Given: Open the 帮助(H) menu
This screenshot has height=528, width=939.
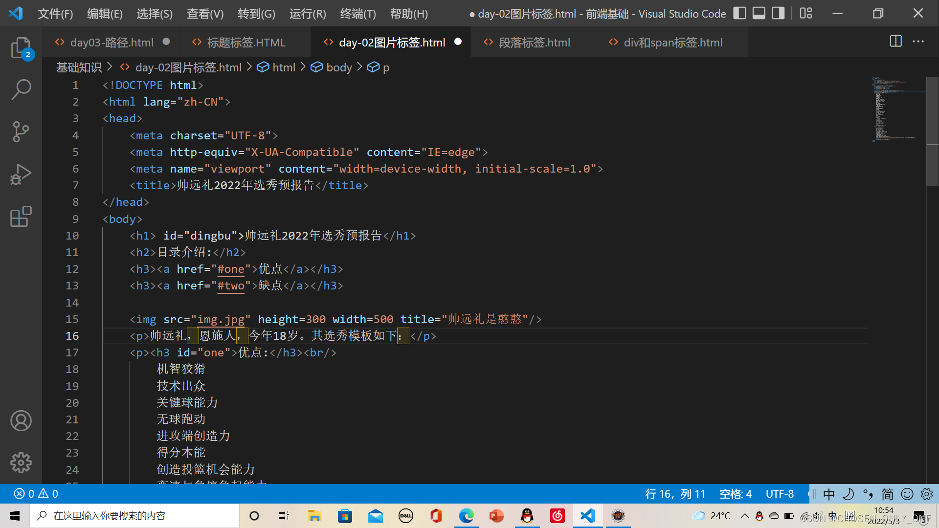Looking at the screenshot, I should pyautogui.click(x=409, y=14).
